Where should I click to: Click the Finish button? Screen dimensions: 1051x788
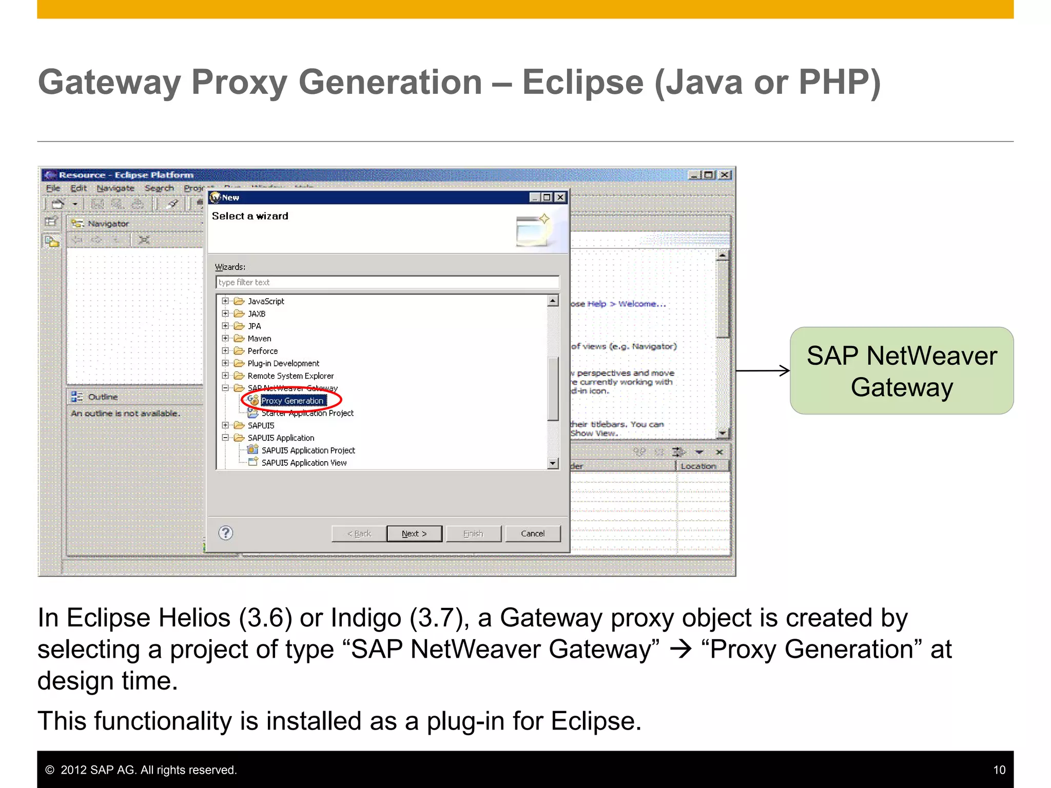click(x=473, y=534)
